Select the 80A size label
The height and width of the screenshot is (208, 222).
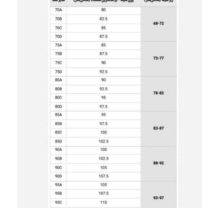point(58,80)
